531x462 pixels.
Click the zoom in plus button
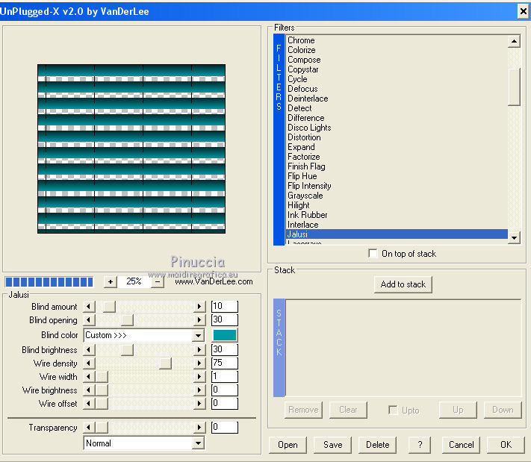[x=111, y=281]
